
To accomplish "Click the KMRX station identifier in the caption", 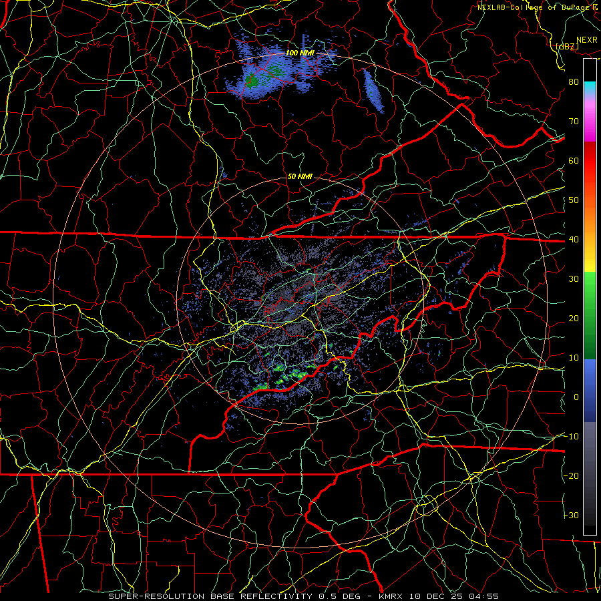I will [393, 596].
